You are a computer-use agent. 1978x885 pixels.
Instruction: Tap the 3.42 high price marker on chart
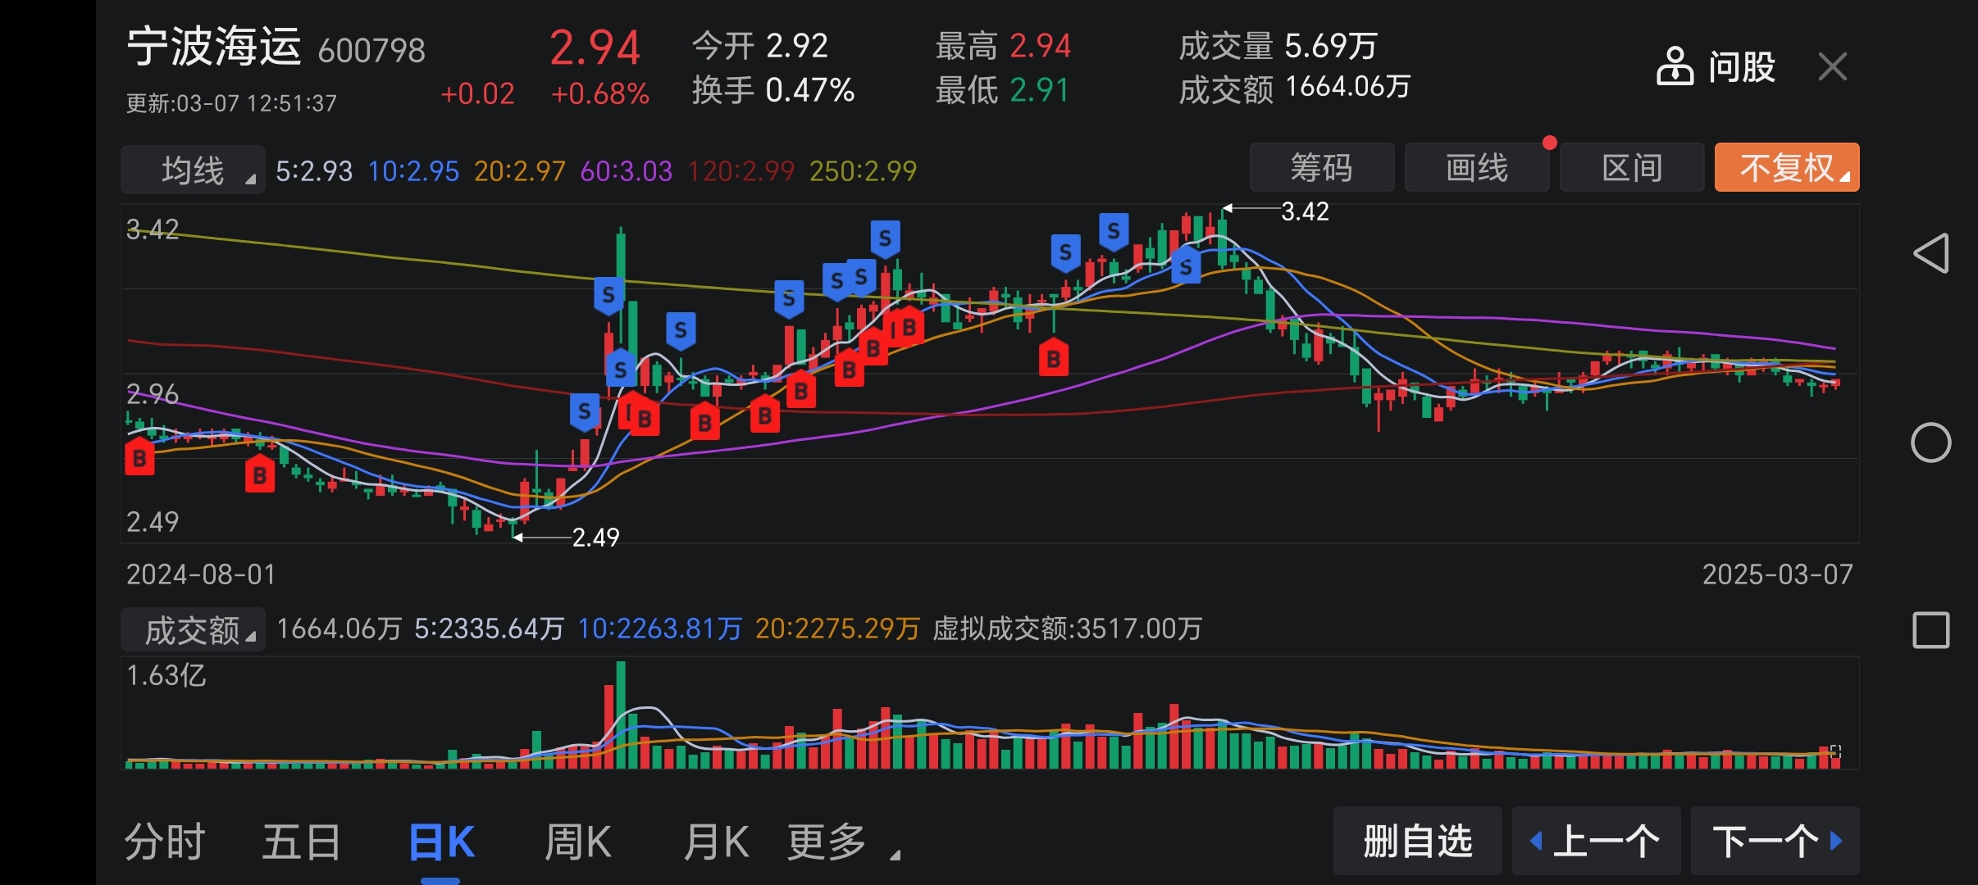[1304, 211]
